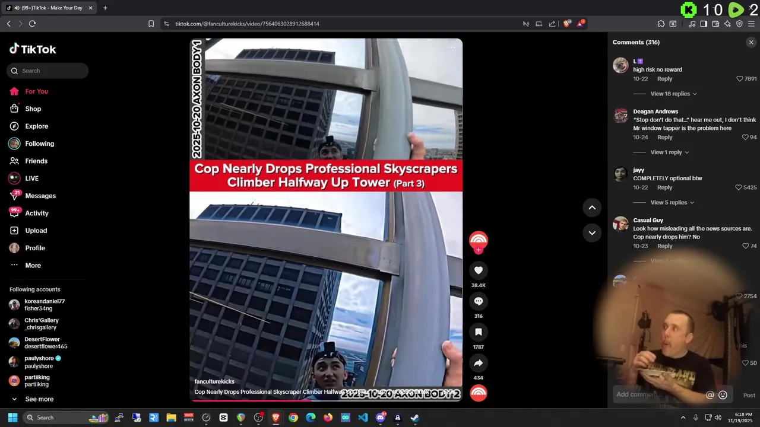Like Casual Guy's comment
Image resolution: width=760 pixels, height=427 pixels.
coord(745,246)
